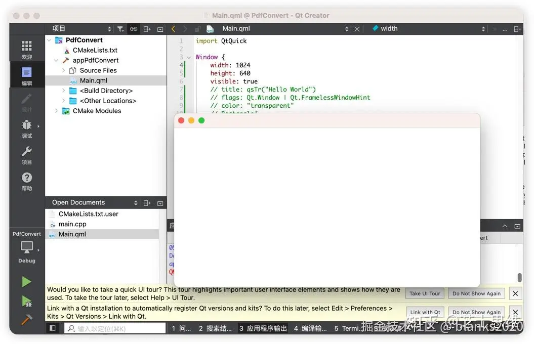Click the output pane vertical scrollbar
Image resolution: width=534 pixels, height=344 pixels.
tap(519, 277)
